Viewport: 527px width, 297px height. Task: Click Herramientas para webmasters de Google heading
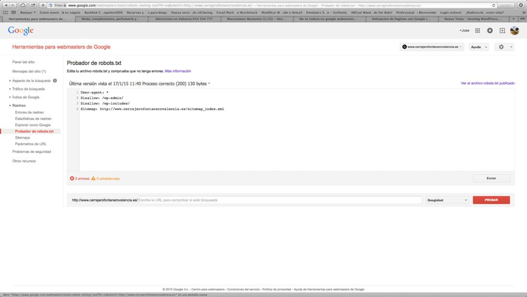pos(61,47)
